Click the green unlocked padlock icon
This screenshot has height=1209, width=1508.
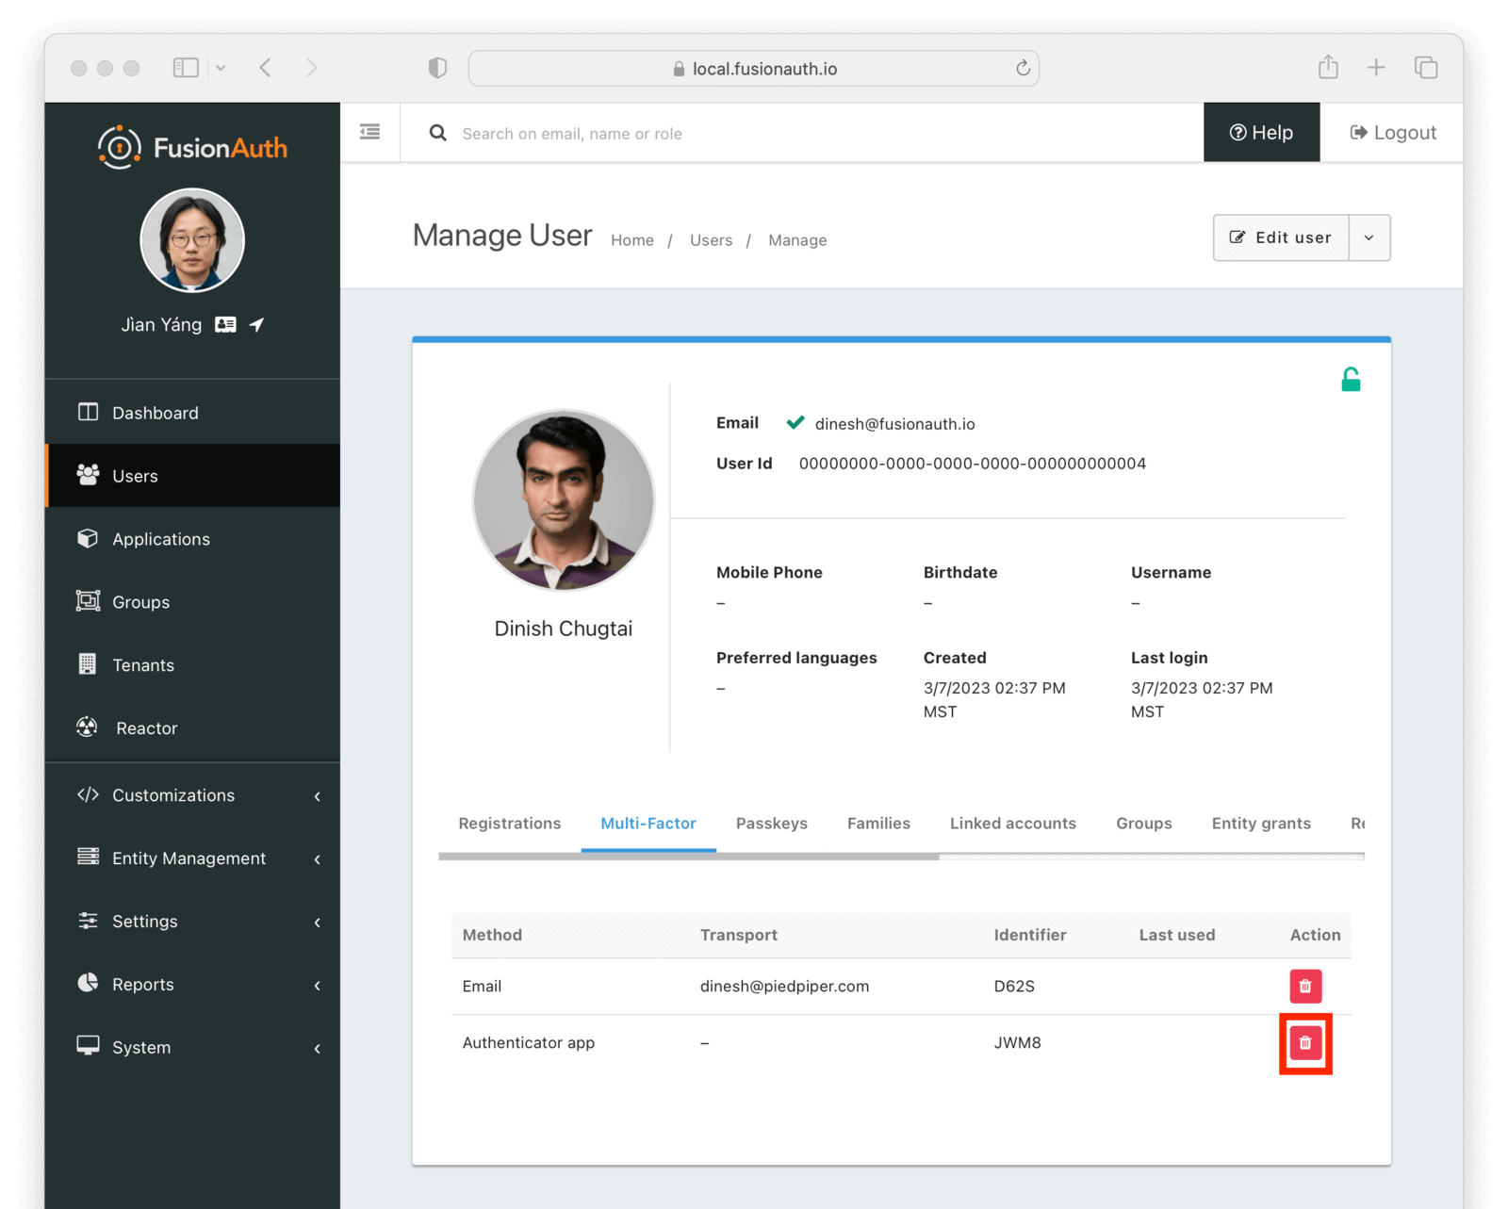click(x=1351, y=380)
